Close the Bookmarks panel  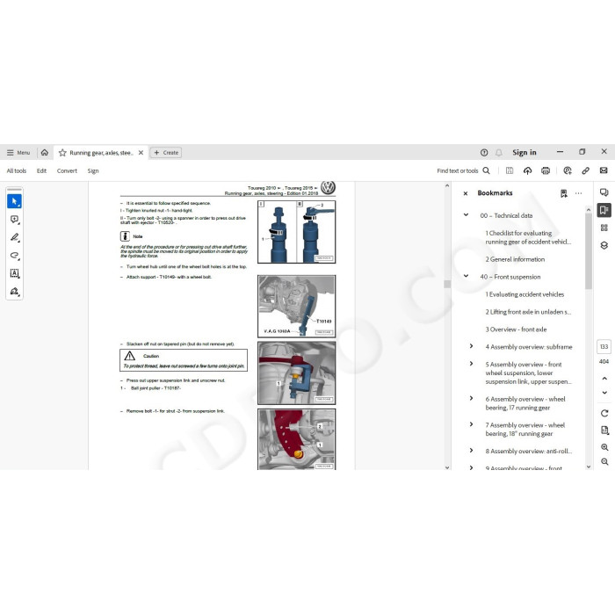pos(466,193)
